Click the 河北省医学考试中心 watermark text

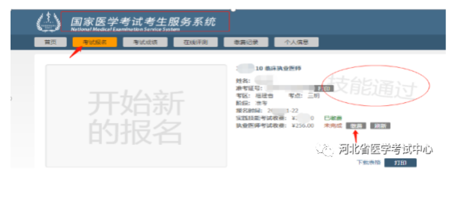coord(385,150)
